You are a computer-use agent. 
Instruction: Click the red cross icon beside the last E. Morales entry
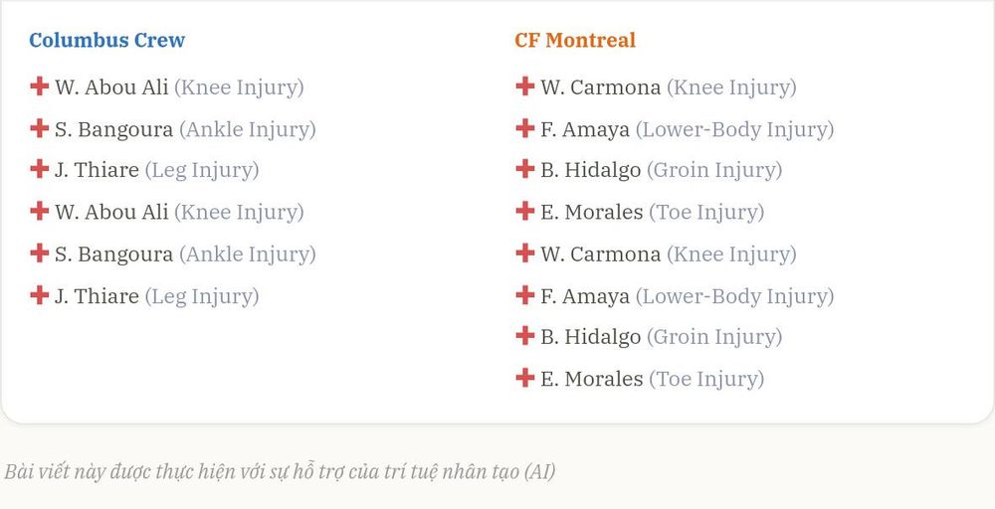point(524,377)
